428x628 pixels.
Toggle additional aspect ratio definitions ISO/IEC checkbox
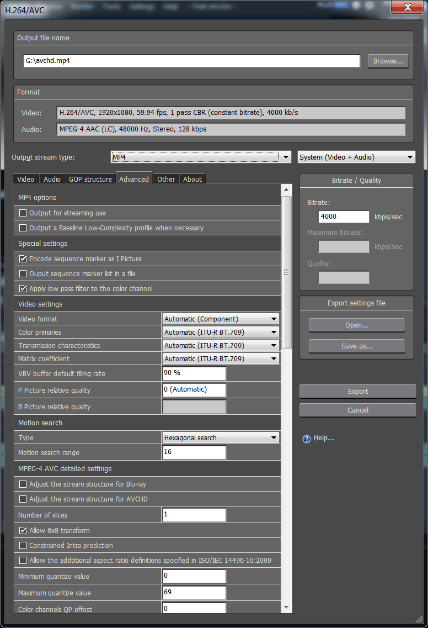pos(23,560)
